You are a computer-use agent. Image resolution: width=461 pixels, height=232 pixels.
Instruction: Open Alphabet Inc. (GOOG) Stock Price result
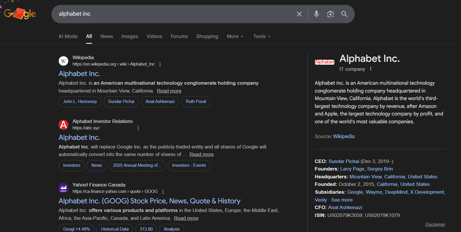[150, 201]
